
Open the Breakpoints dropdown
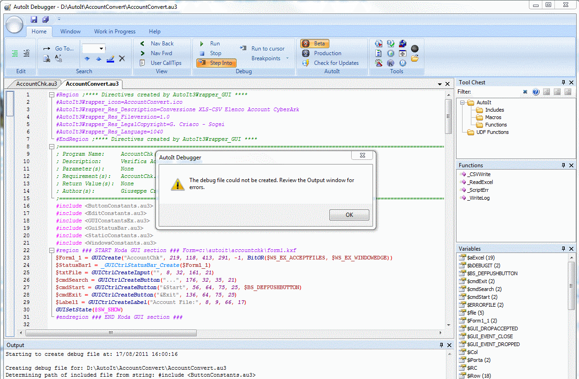pos(270,58)
